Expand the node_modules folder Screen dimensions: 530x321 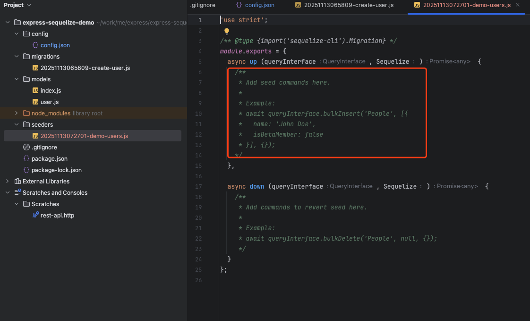(x=17, y=113)
